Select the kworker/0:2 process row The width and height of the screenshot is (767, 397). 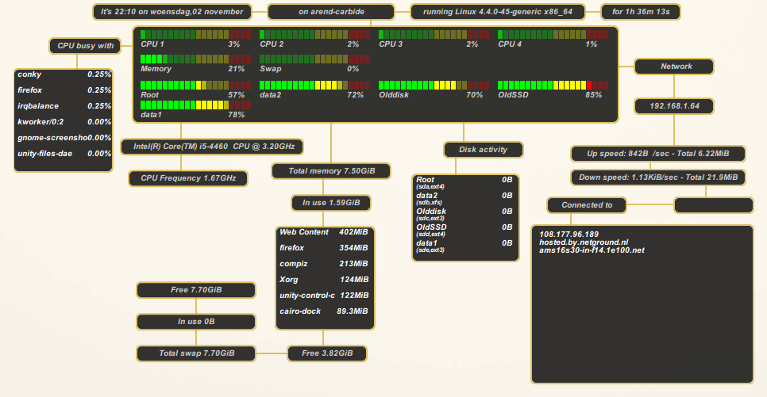coord(64,121)
